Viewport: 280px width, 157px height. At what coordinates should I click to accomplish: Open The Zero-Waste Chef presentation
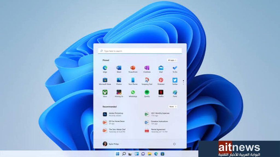114,131
